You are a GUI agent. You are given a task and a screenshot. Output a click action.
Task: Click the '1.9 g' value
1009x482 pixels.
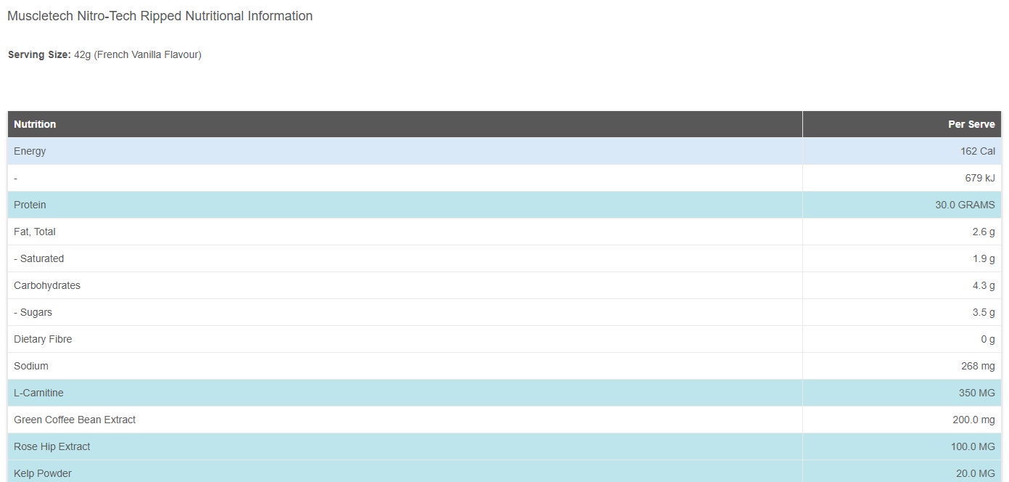(984, 258)
